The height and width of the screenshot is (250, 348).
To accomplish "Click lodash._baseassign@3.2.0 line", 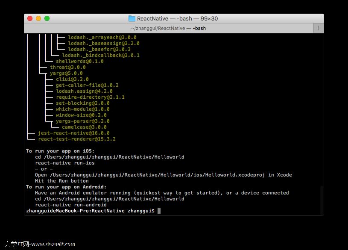I will pos(104,43).
